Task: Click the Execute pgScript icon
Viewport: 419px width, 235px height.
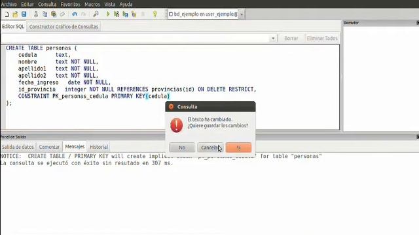Action: click(117, 14)
